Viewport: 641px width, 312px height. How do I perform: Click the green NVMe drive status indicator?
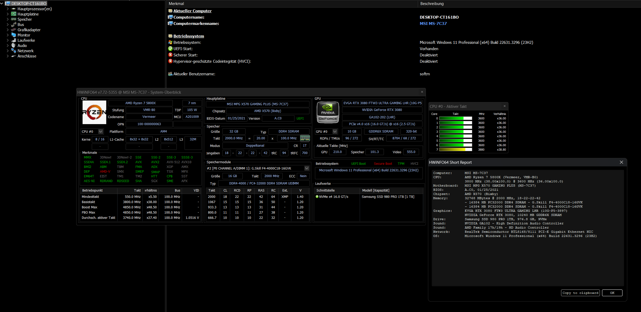point(317,197)
